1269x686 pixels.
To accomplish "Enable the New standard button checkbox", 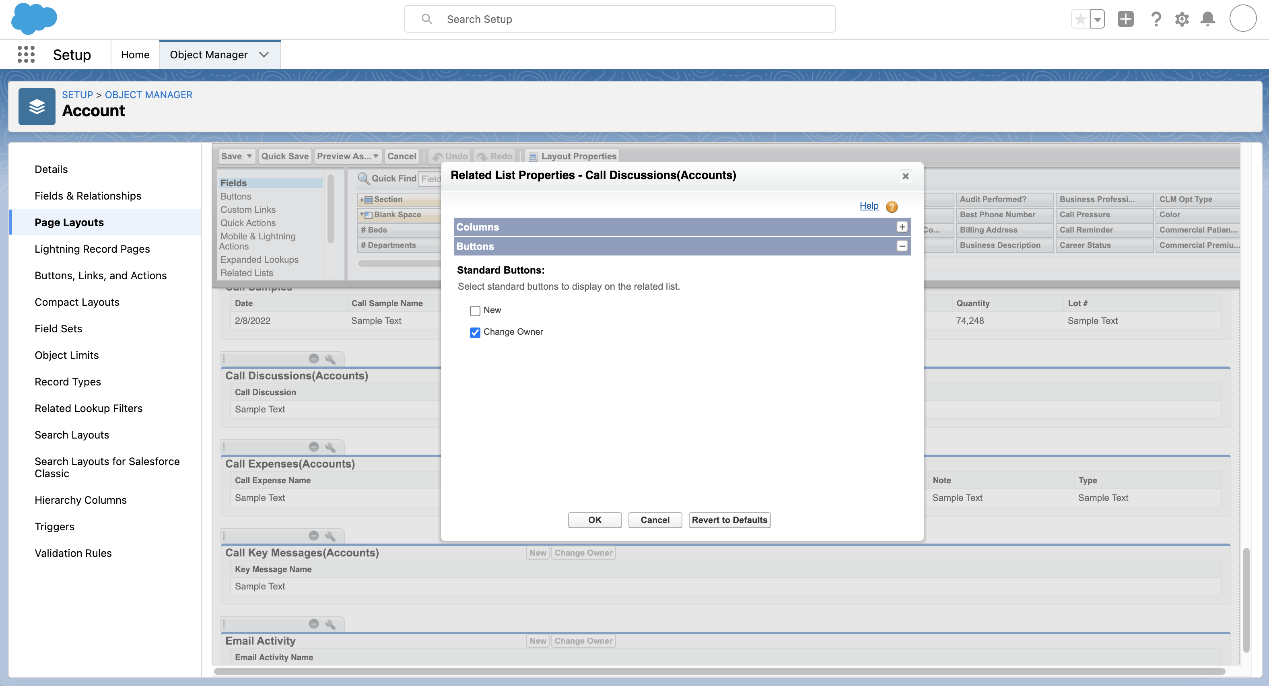I will click(475, 311).
